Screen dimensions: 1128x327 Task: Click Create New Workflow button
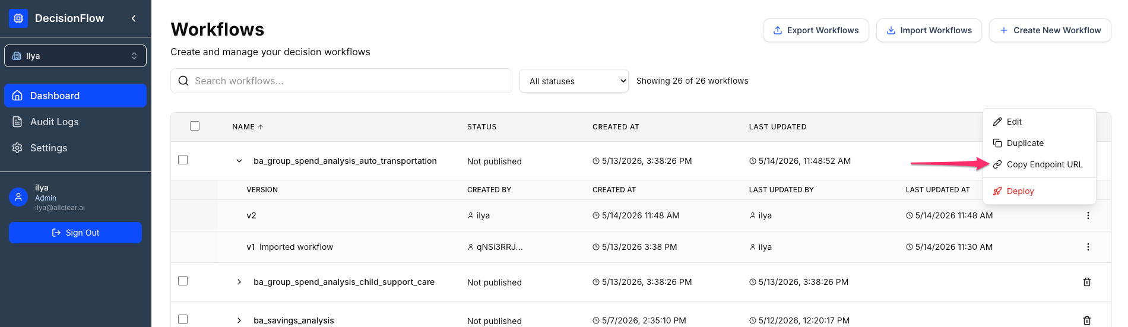tap(1050, 30)
